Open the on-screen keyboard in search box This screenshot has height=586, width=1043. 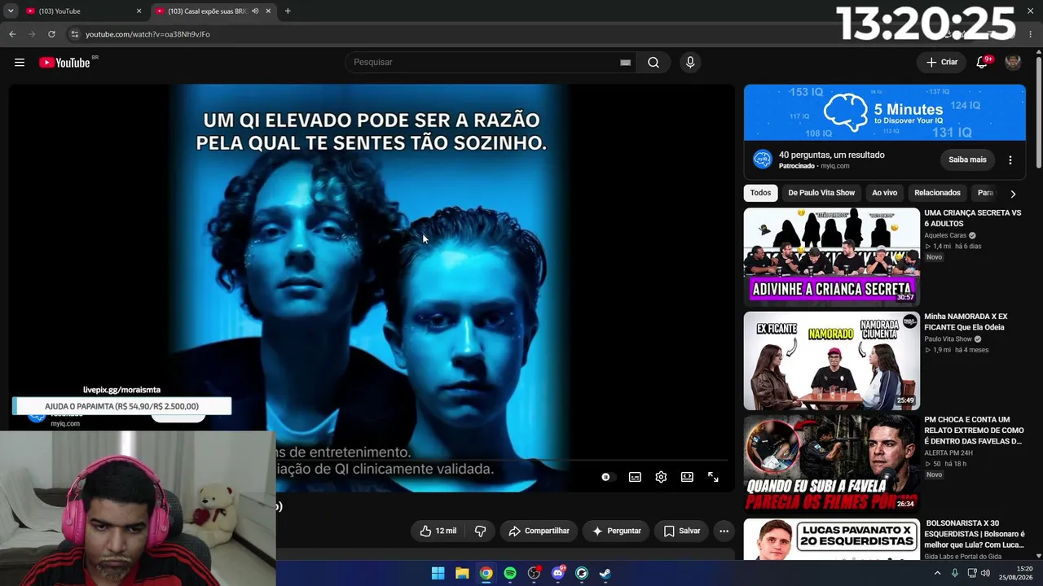click(625, 63)
